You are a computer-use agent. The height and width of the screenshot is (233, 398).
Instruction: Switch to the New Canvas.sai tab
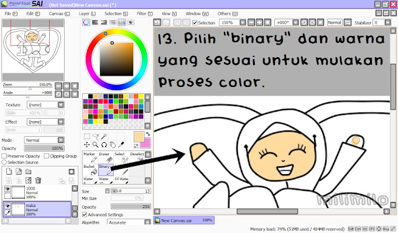pos(184,221)
